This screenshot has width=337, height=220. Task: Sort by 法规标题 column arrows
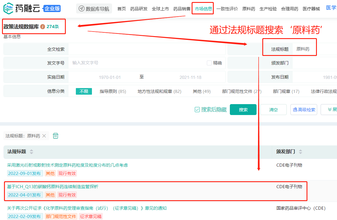click(31, 152)
